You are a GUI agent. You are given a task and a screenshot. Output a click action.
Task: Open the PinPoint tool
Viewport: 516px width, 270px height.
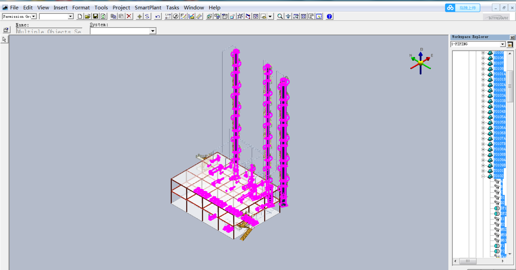click(x=168, y=16)
